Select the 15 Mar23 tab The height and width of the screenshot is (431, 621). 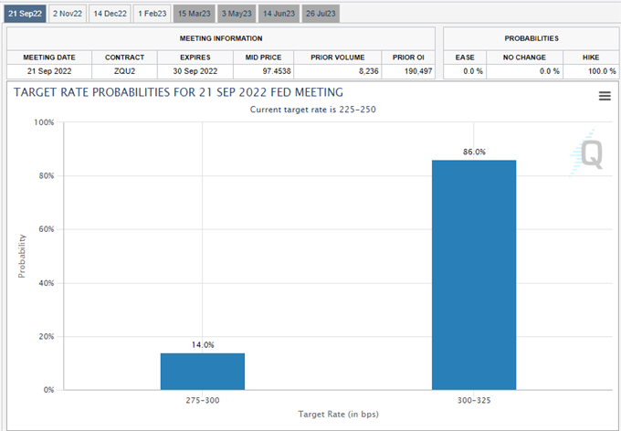194,14
